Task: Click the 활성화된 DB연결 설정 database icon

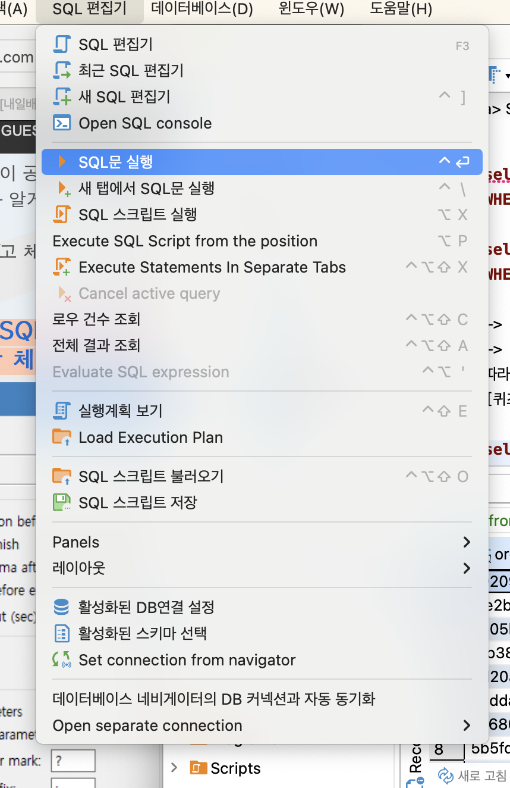Action: click(62, 608)
